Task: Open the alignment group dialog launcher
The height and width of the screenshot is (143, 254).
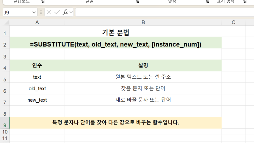Action: pos(208,1)
